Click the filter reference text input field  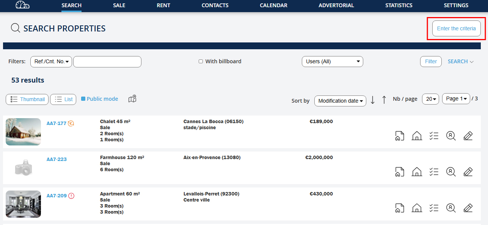click(107, 62)
